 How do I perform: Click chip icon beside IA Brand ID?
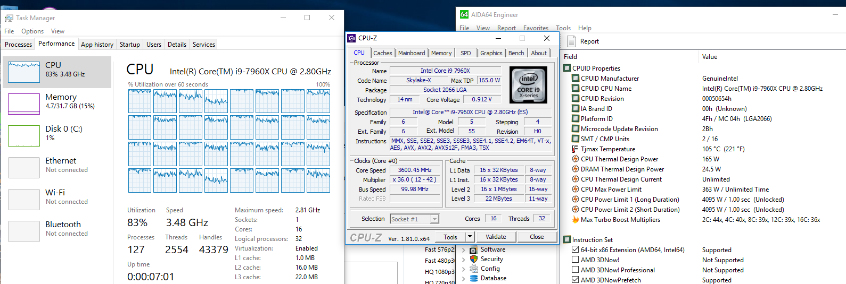tap(576, 108)
